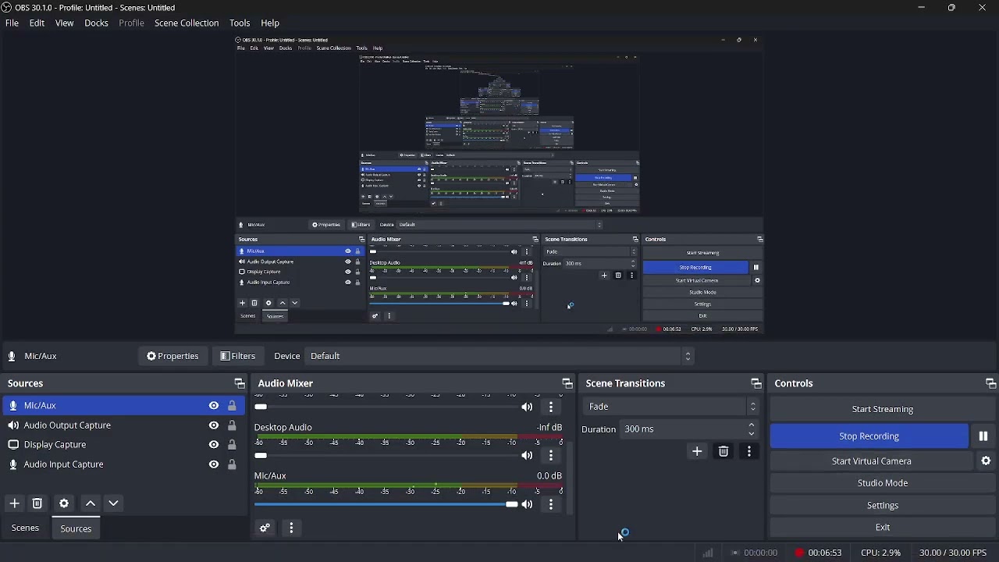This screenshot has width=999, height=562.
Task: Pop out the Sources dock
Action: tap(240, 384)
